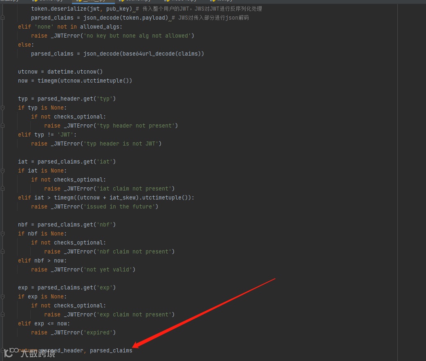Click 'now = timegm(utcnow.utctimetuple())' line

click(x=75, y=81)
